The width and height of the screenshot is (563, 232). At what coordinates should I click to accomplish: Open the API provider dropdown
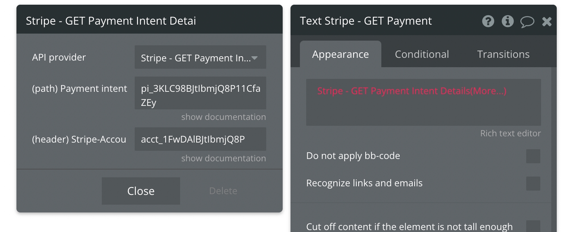pos(200,58)
